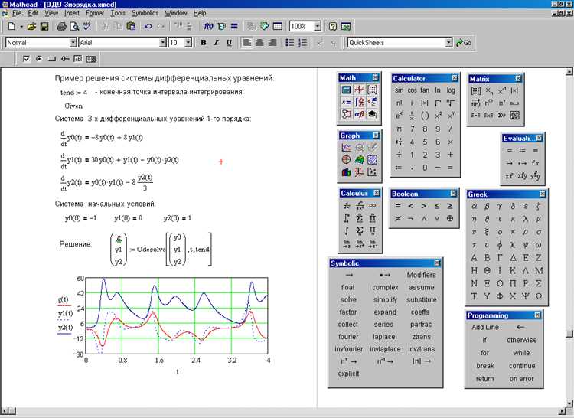Screen dimensions: 574x418
Task: Click the vertical scrollbar thumb
Action: [x=569, y=334]
